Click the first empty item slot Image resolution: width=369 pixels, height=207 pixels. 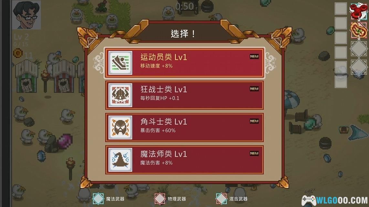[x=341, y=8]
